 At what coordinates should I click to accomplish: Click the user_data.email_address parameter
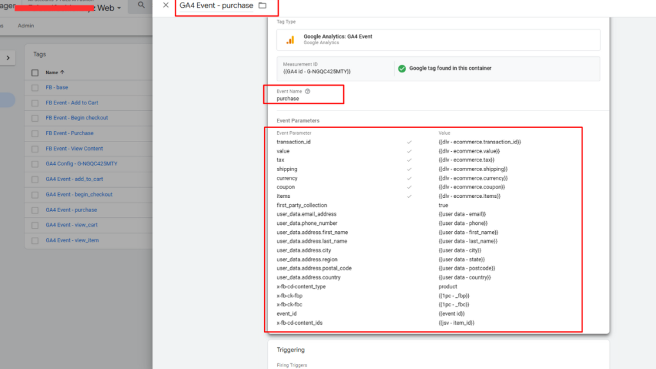click(x=306, y=214)
